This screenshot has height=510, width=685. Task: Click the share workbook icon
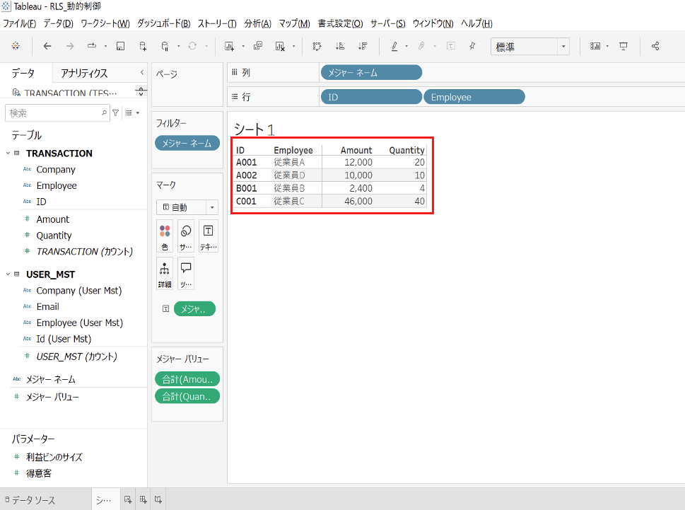coord(655,47)
